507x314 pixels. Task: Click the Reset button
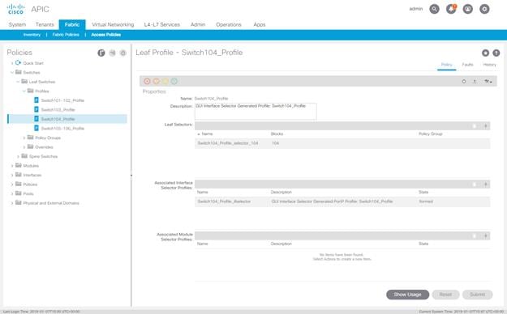(x=445, y=295)
